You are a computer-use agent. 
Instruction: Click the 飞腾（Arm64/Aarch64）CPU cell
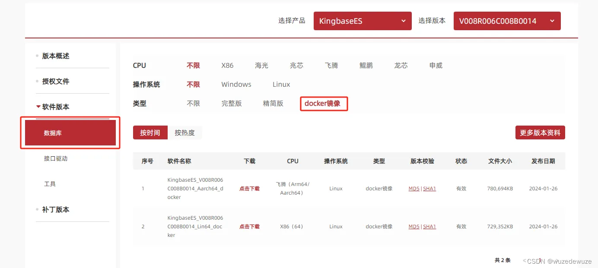click(x=293, y=189)
